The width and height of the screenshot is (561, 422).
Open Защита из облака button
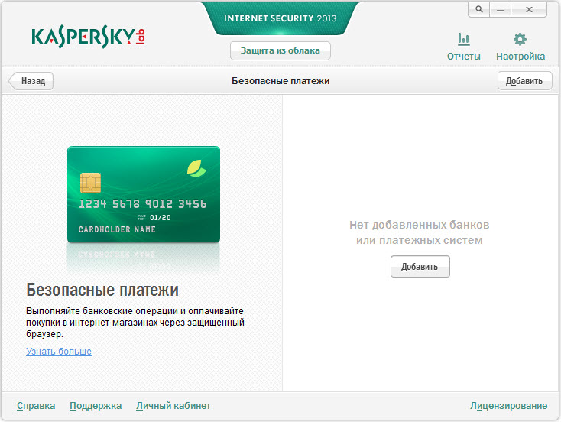(x=280, y=50)
